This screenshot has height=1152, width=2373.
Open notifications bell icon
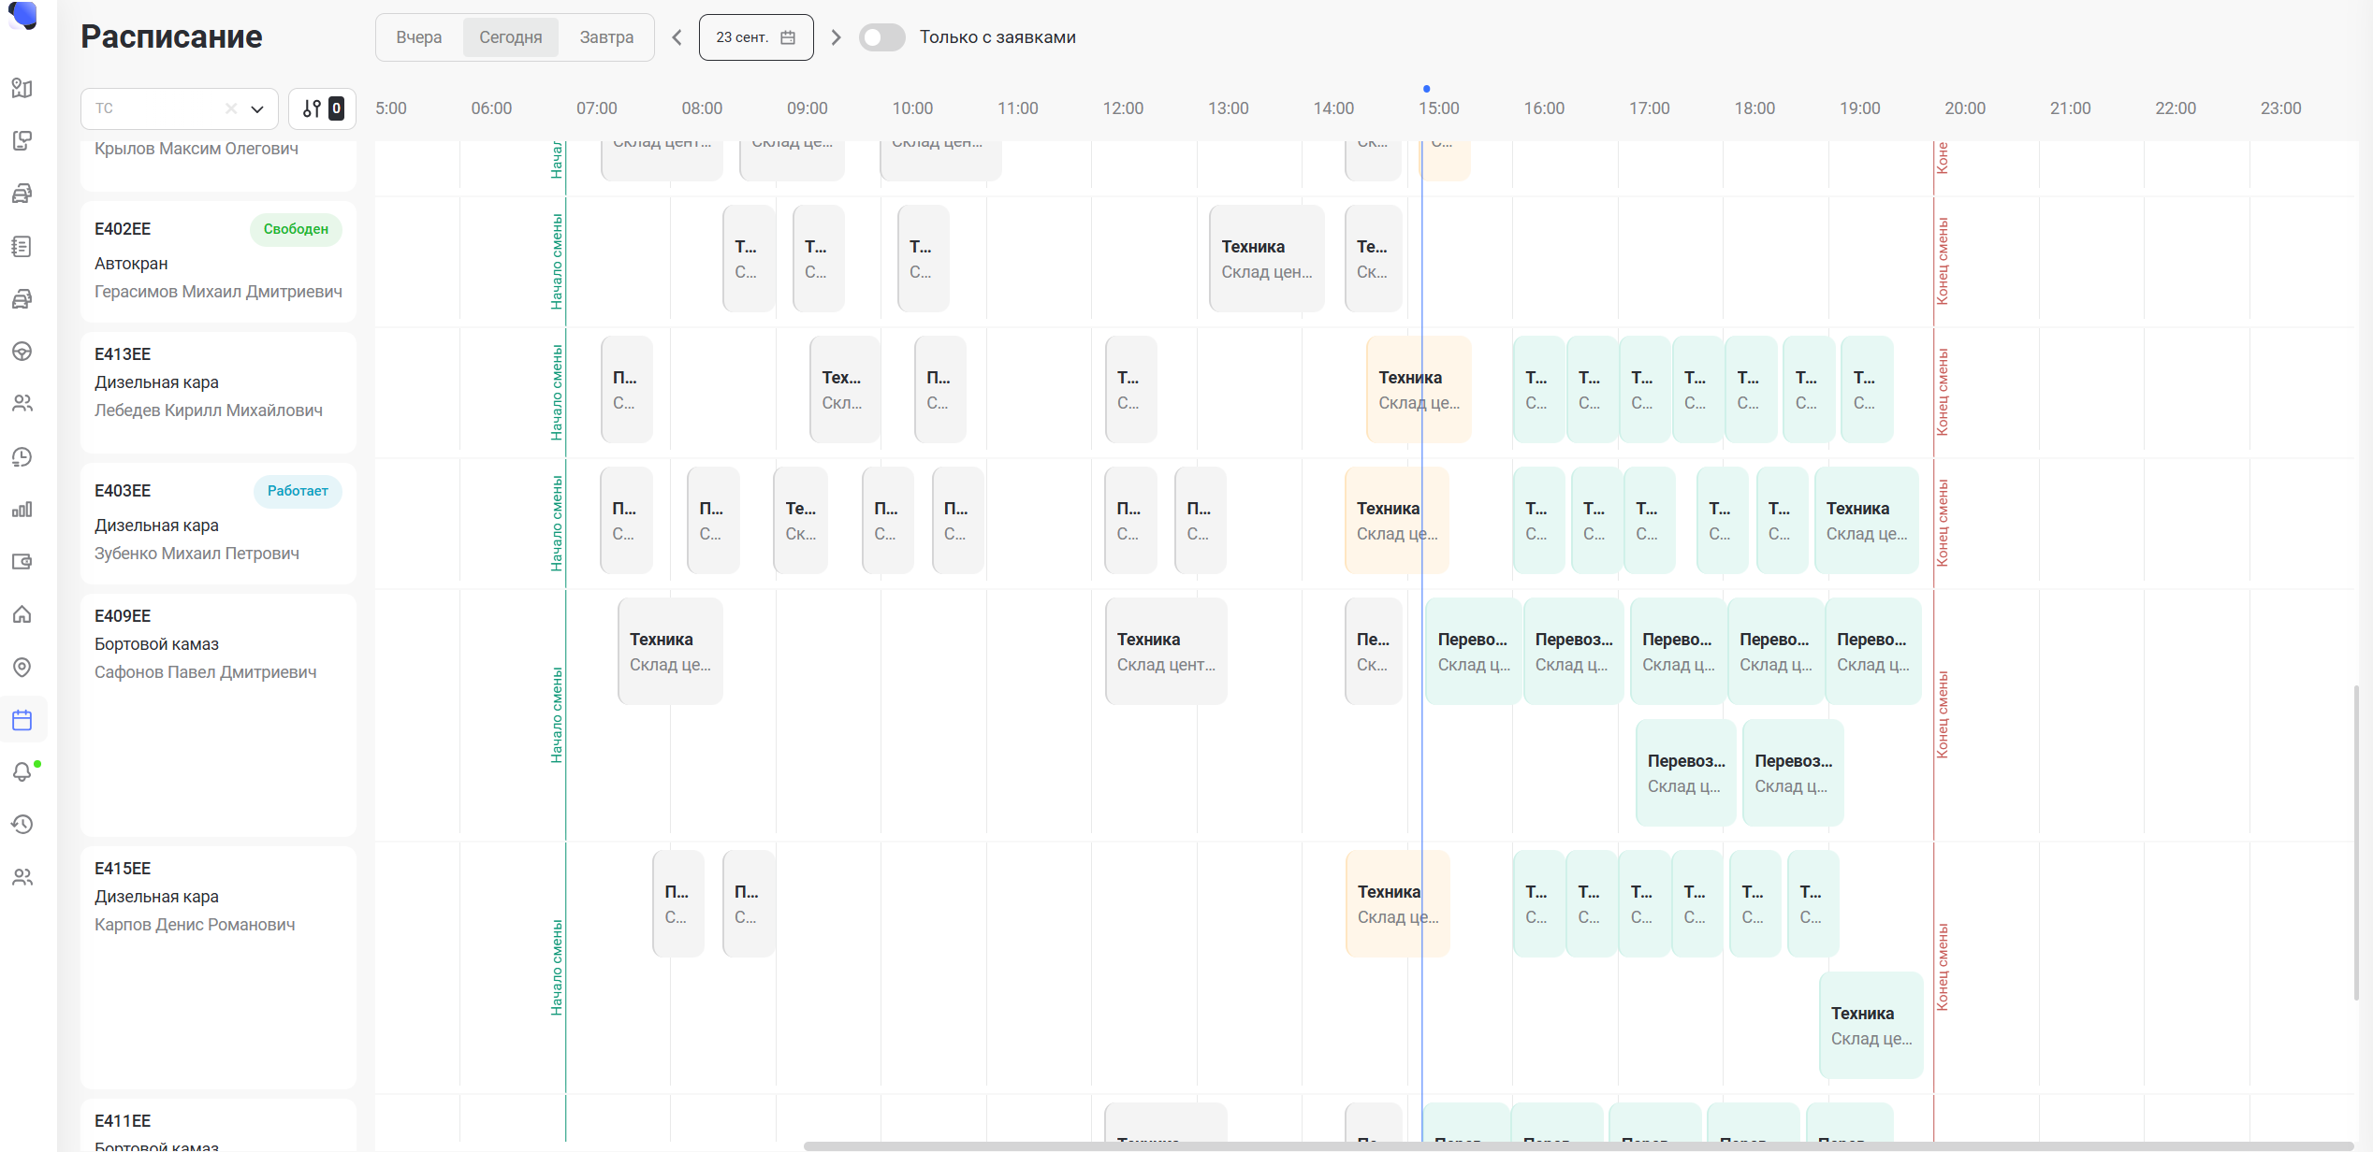tap(22, 772)
